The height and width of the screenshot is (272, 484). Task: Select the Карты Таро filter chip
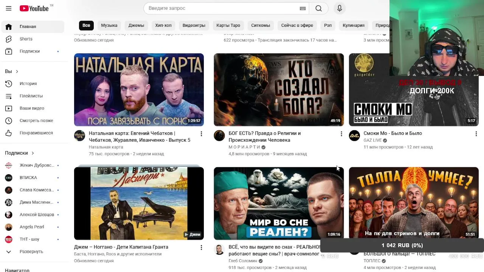pos(228,25)
